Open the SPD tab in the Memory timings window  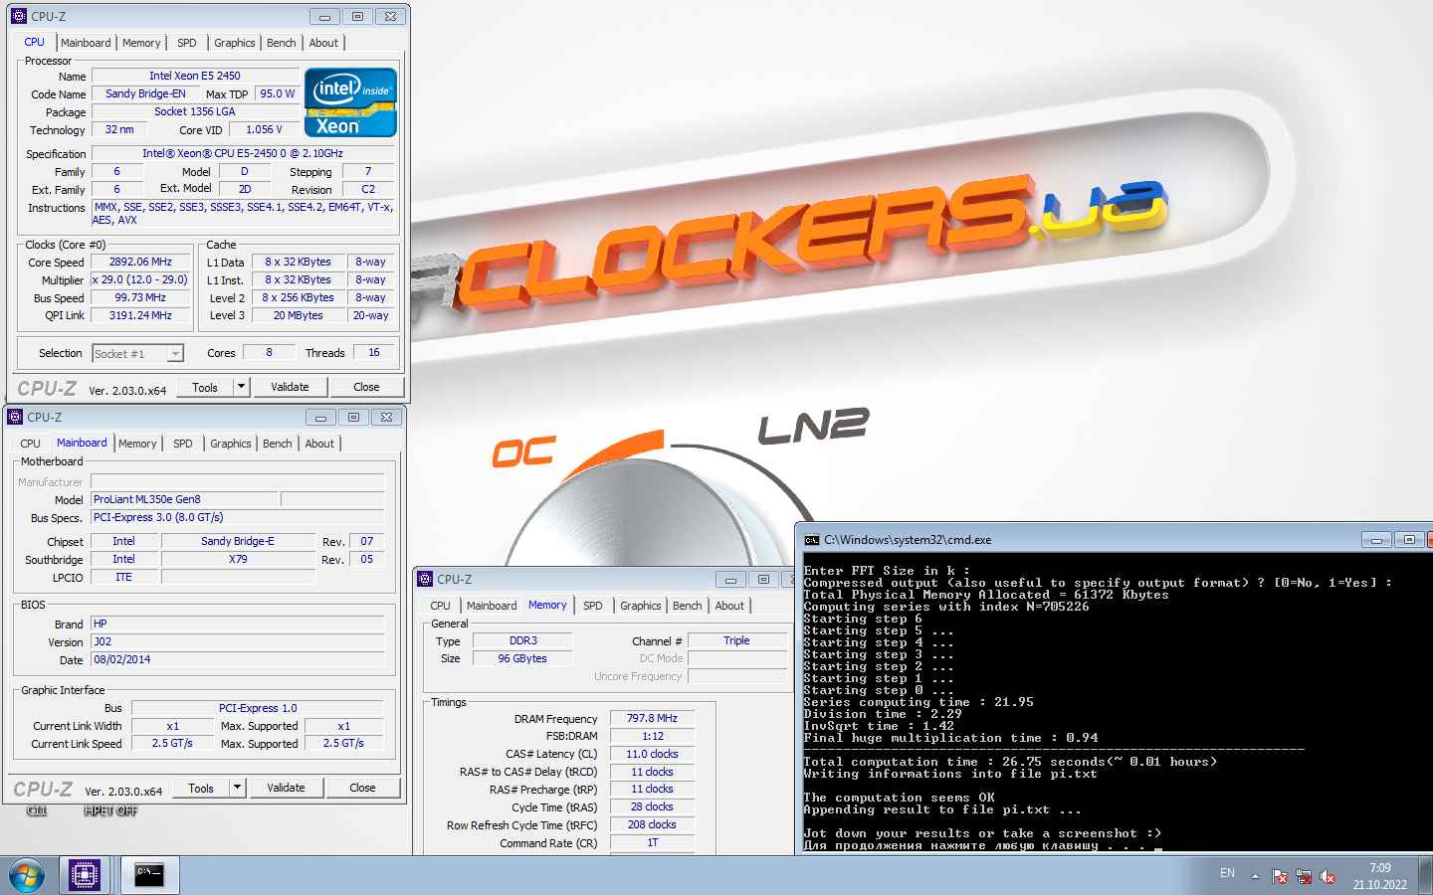pyautogui.click(x=593, y=606)
